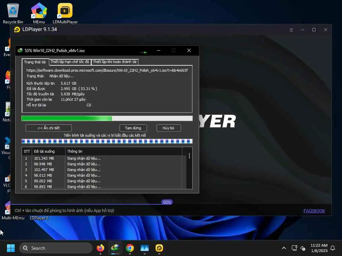The height and width of the screenshot is (256, 342).
Task: Click the Thông tin column header
Action: click(x=124, y=151)
